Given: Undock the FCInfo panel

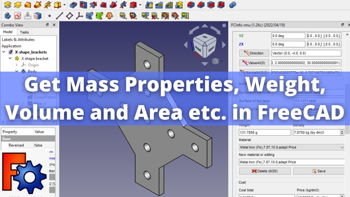Looking at the screenshot, I should [x=343, y=25].
